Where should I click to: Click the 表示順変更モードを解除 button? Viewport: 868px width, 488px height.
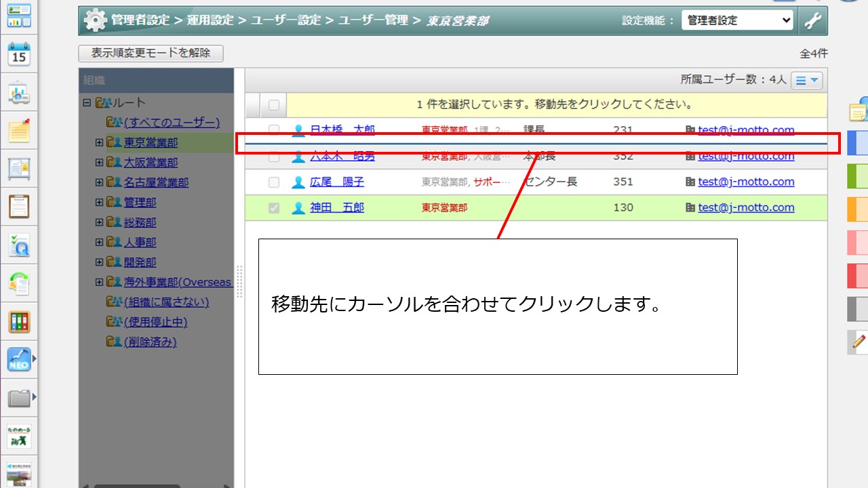[151, 53]
